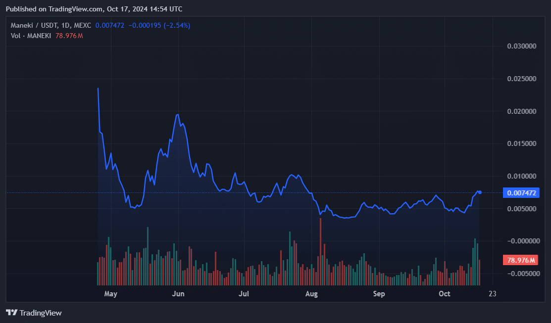Click the red 78.976M volume tag on axis
This screenshot has height=323, width=551.
click(520, 260)
